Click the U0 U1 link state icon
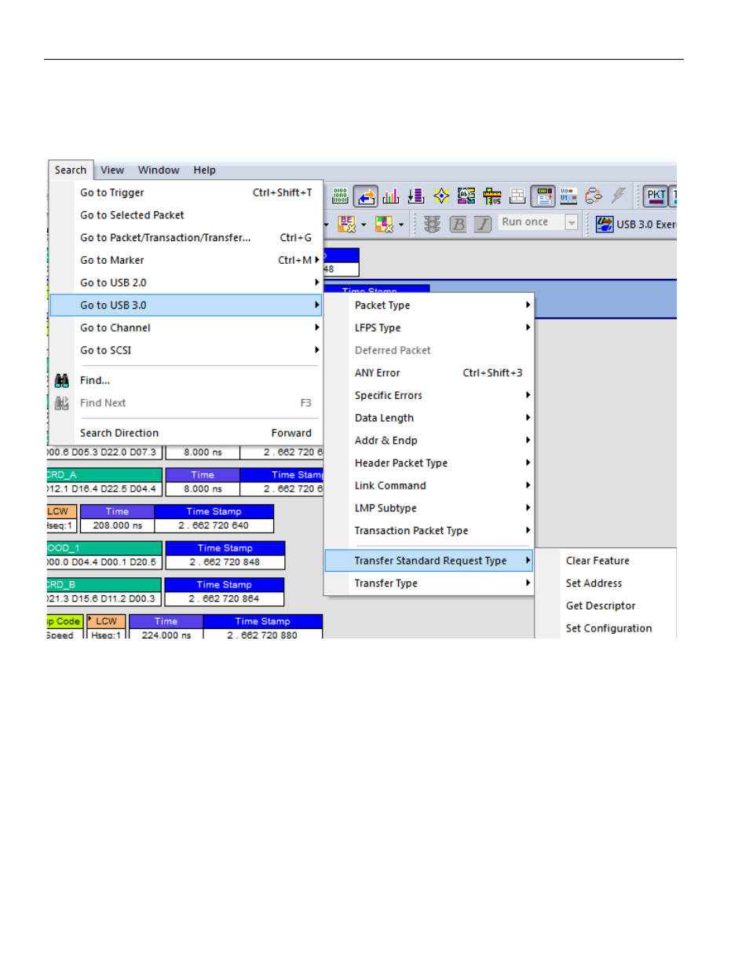749x970 pixels. tap(568, 196)
